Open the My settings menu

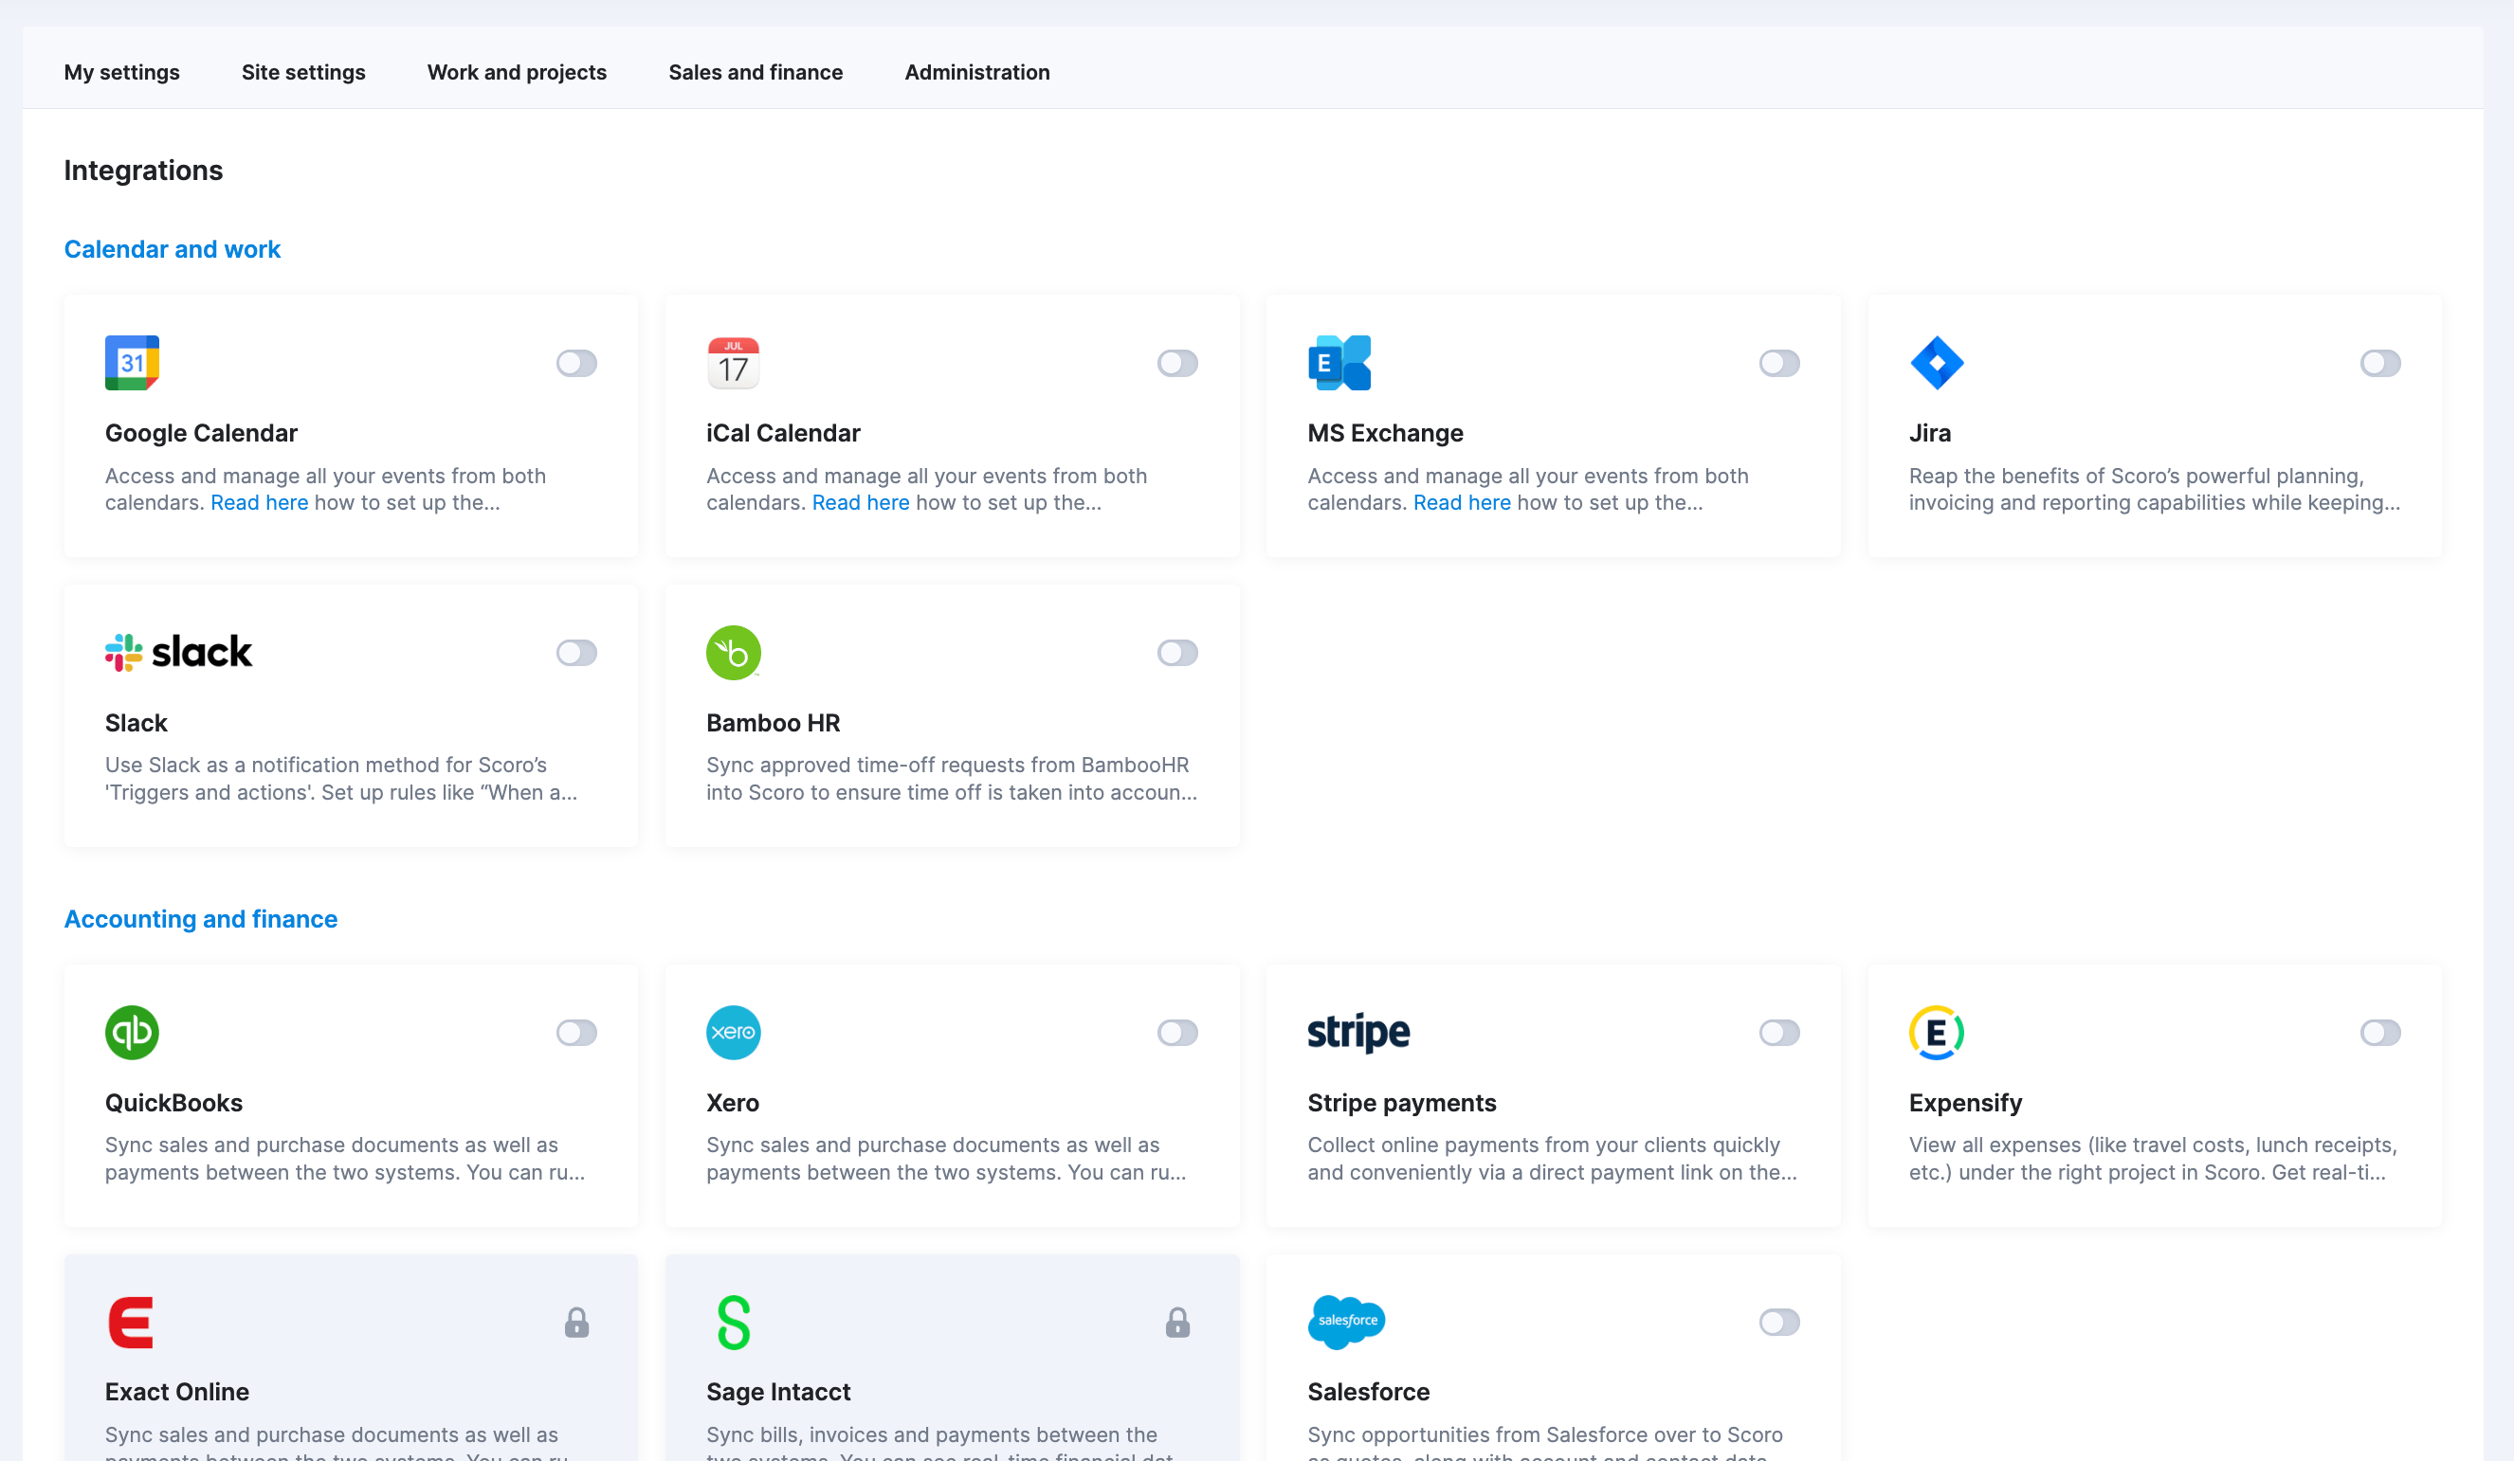pyautogui.click(x=121, y=72)
